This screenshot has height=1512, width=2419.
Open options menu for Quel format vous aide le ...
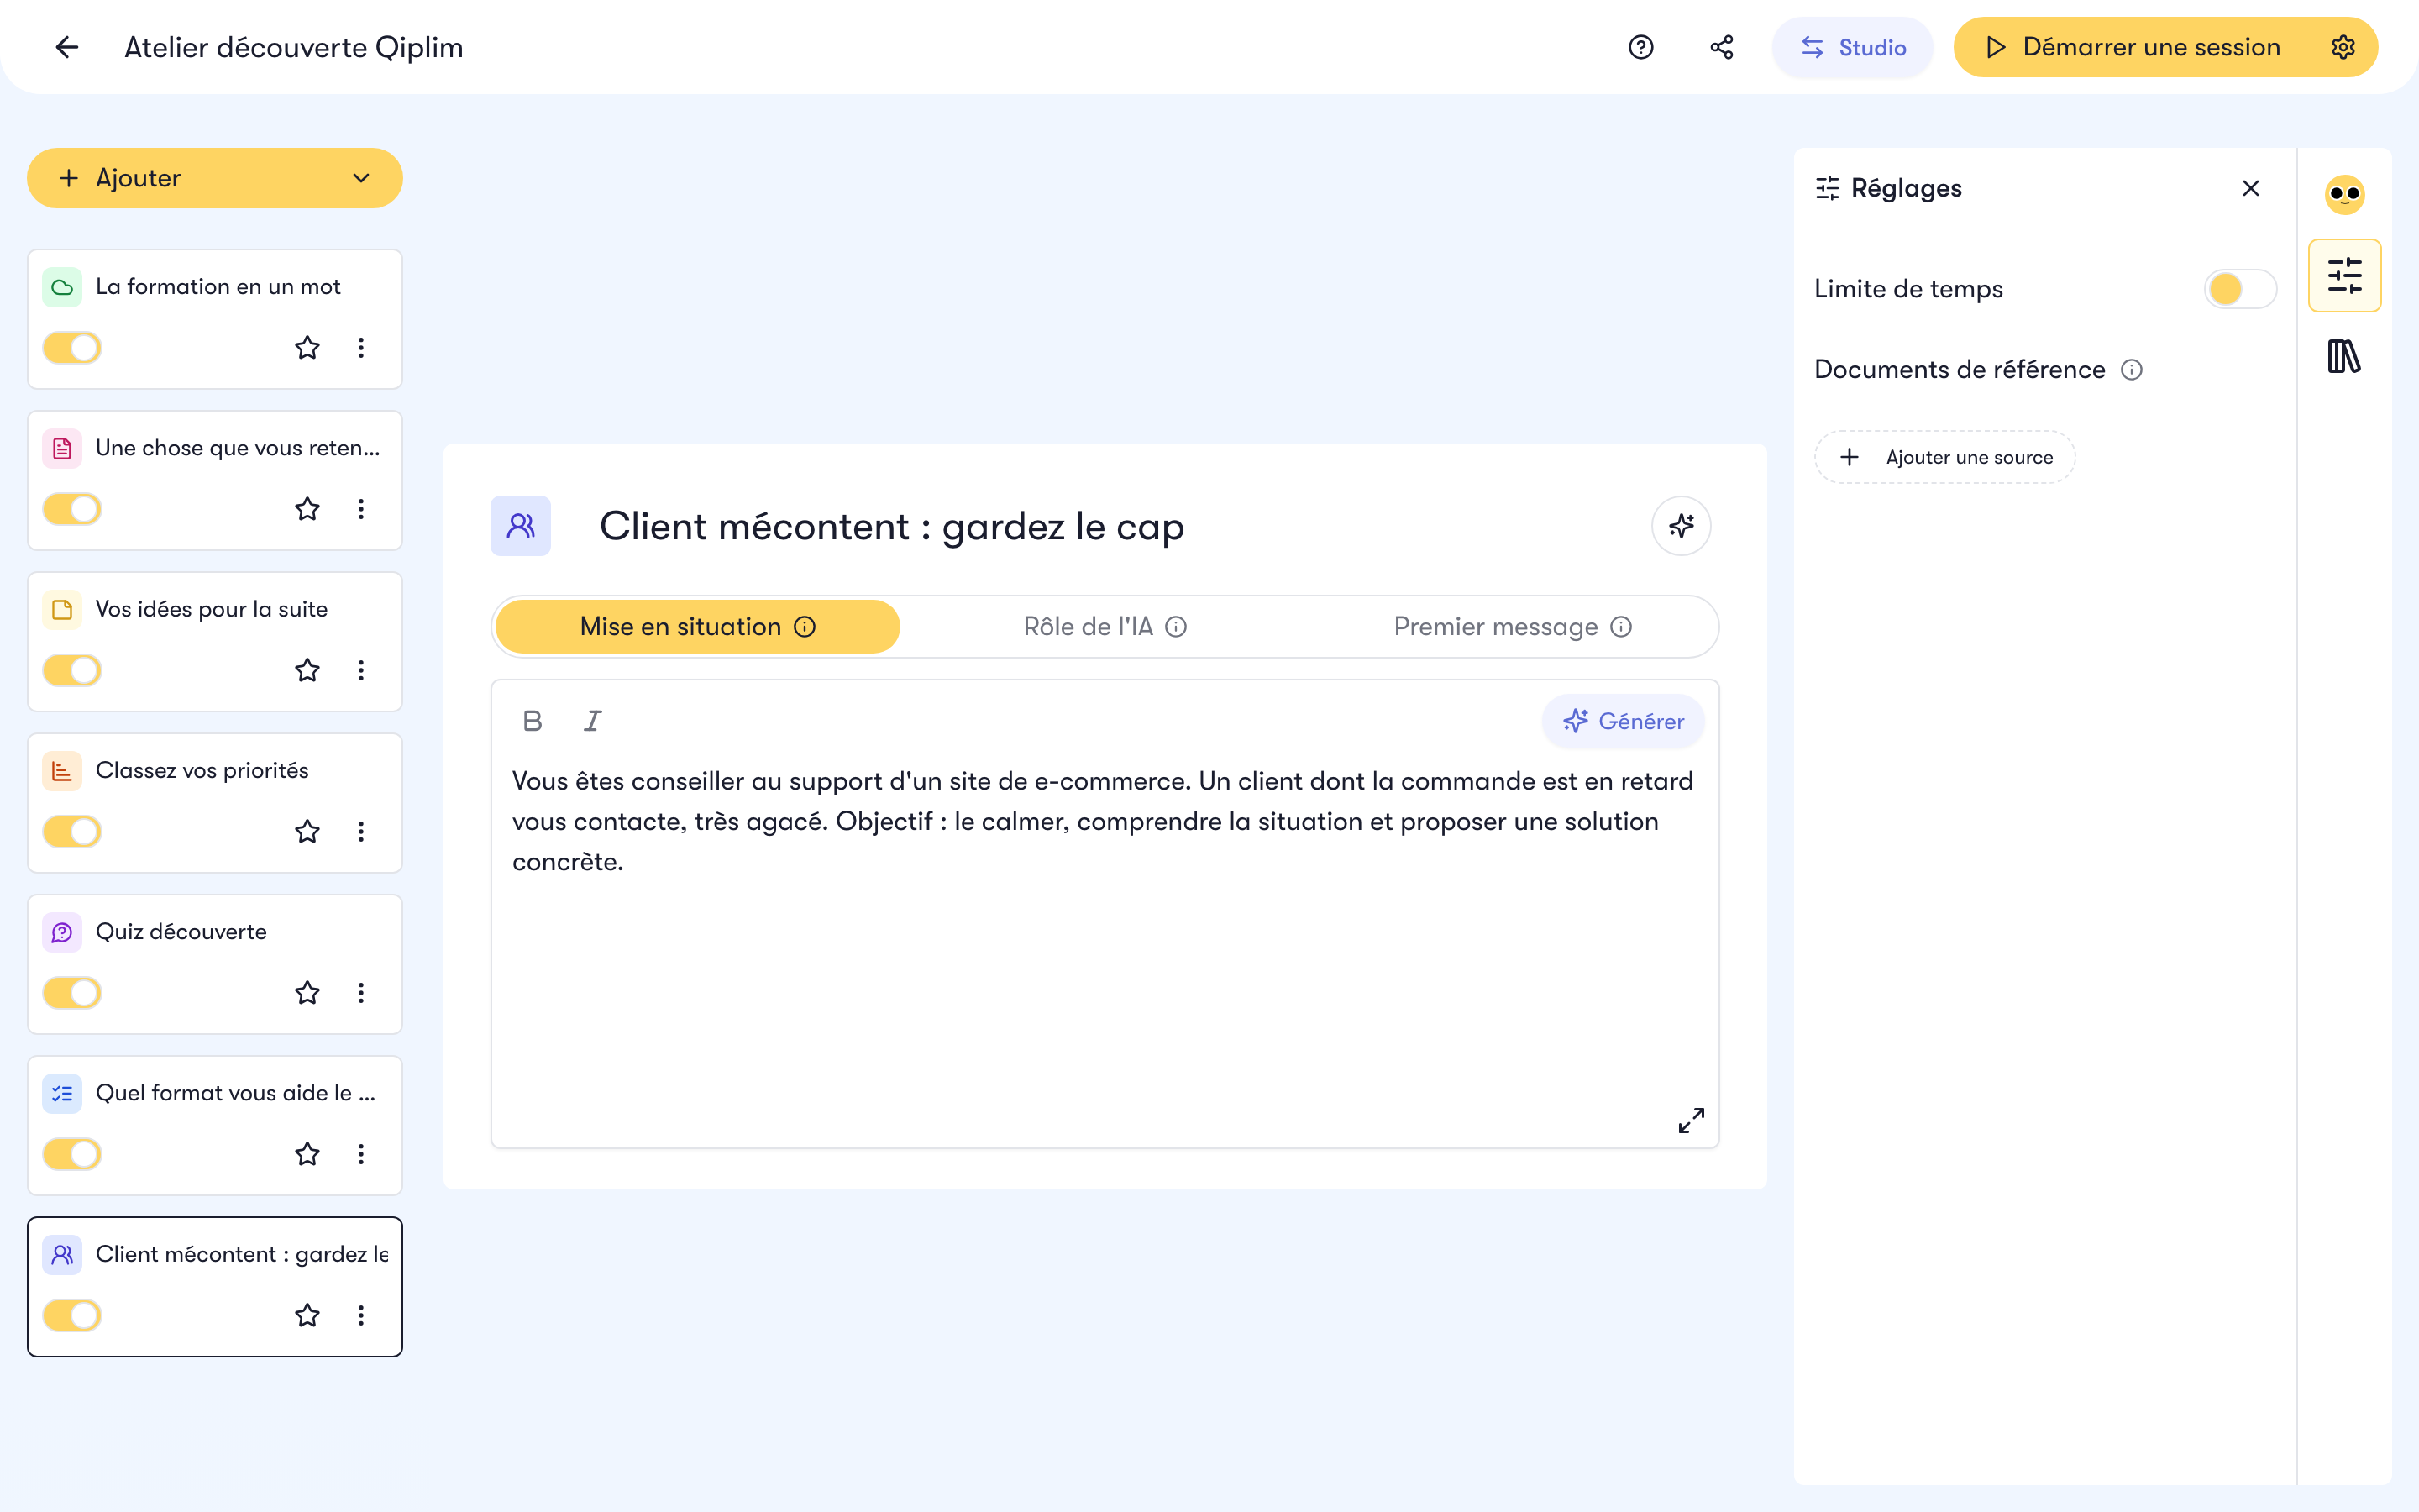[x=361, y=1154]
